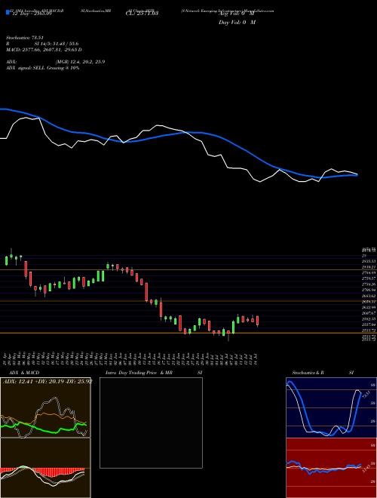
Task: Click the '73.51' value tag in Stochastics panel
Action: [365, 395]
